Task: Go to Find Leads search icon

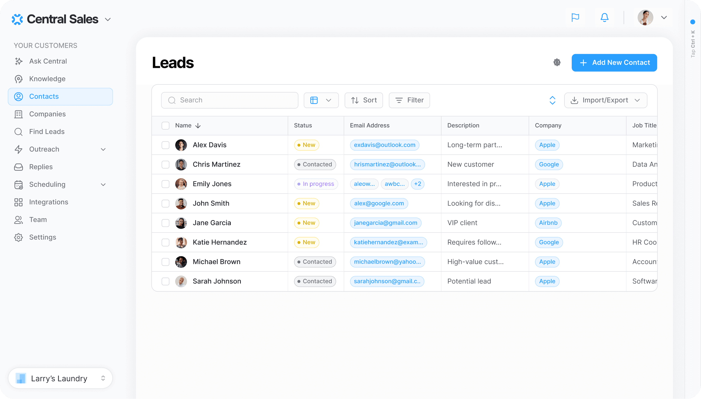Action: tap(19, 132)
